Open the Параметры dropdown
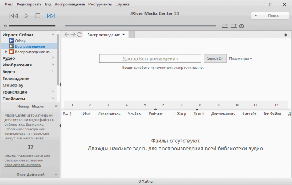 240,58
